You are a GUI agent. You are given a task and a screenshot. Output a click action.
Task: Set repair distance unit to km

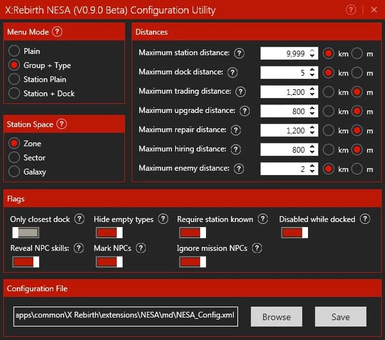[329, 130]
